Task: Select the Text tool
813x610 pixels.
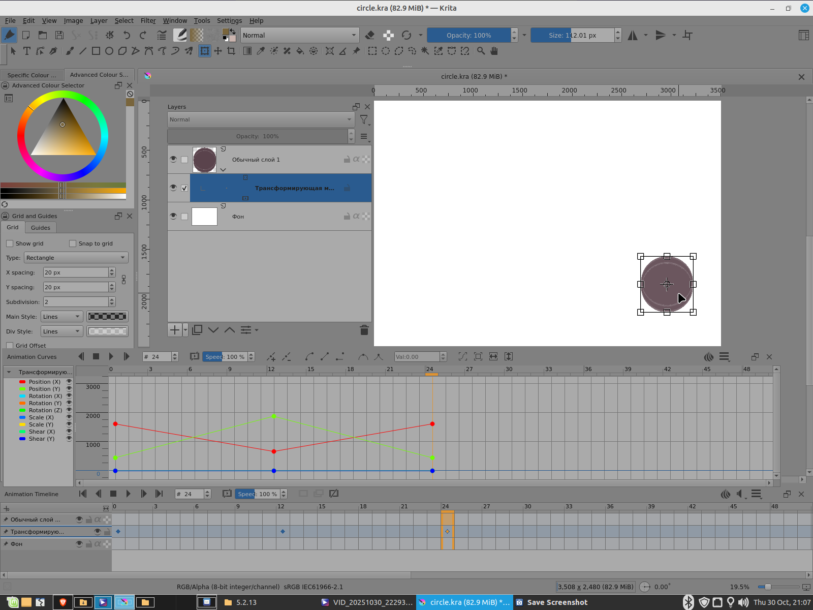Action: (x=27, y=51)
